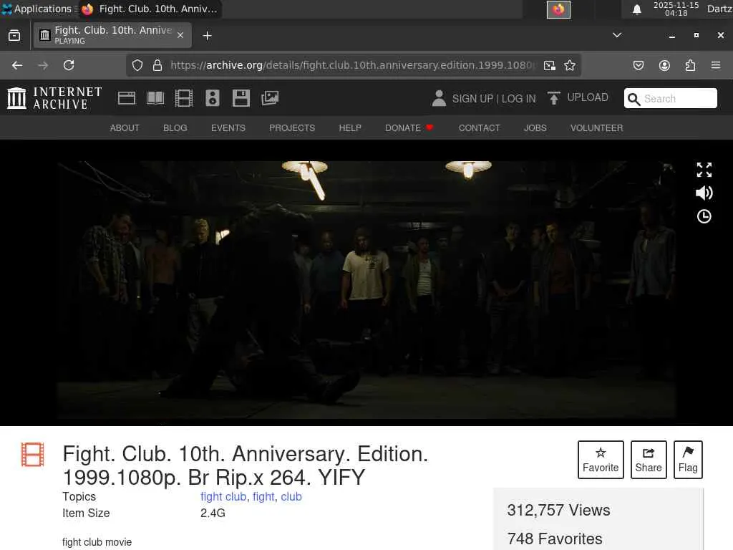Open the JOBS menu item
This screenshot has width=733, height=550.
coord(535,127)
